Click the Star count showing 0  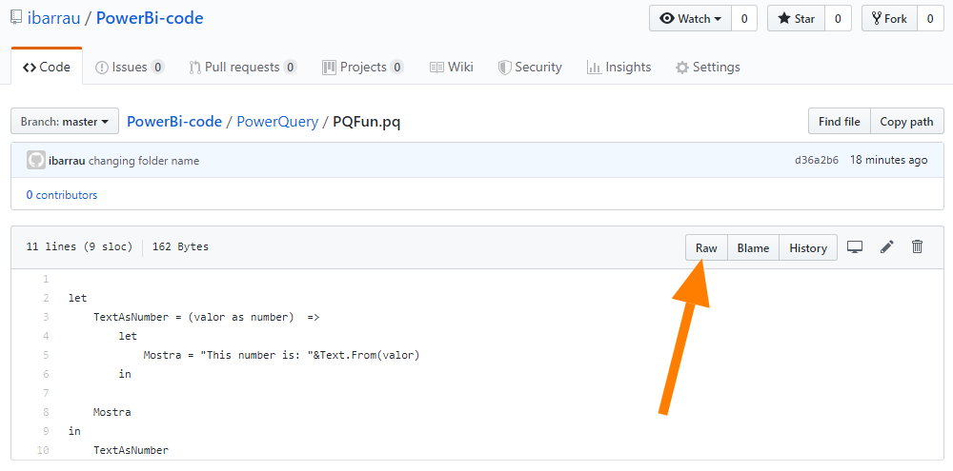(x=838, y=19)
